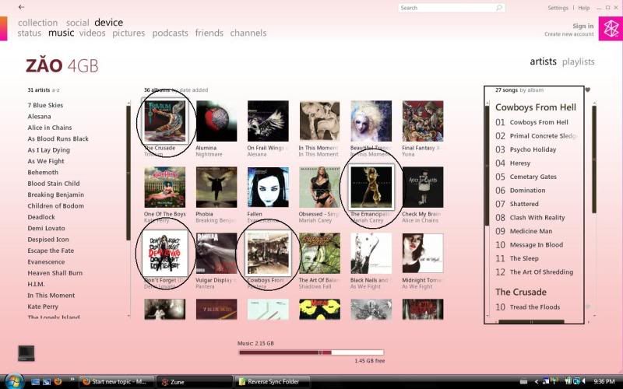This screenshot has width=623, height=389.
Task: Select Cowboys From Hell album cover
Action: pyautogui.click(x=268, y=254)
